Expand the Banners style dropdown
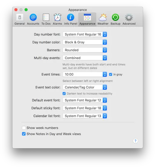Screen dimensions: 155x167 click(x=85, y=50)
